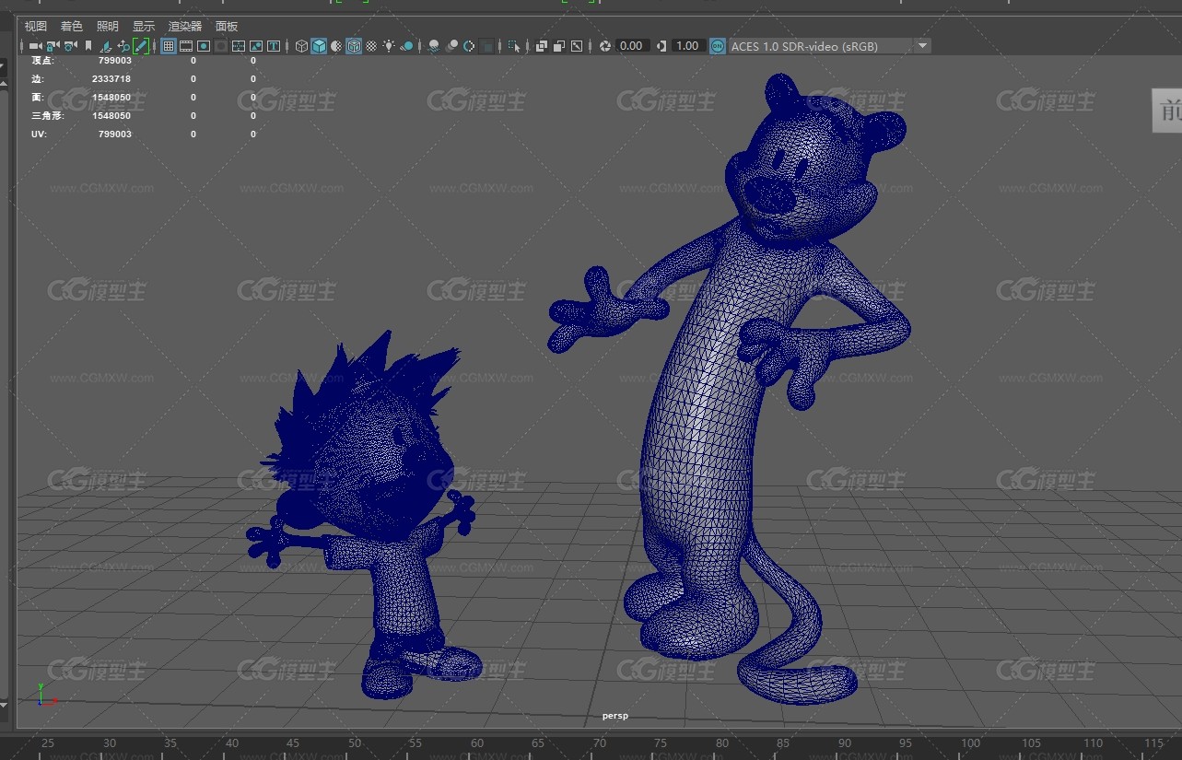Toggle the Gate Mask icon

[221, 46]
